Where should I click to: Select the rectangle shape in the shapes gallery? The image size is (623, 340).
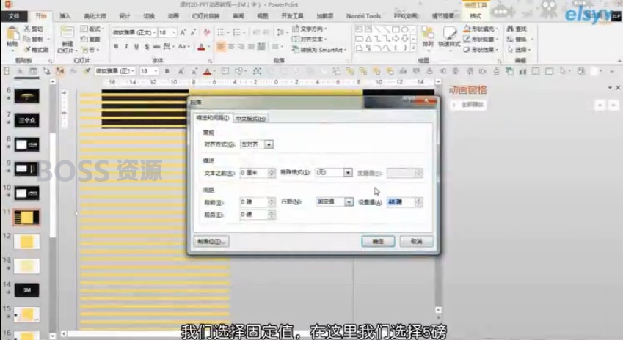(x=396, y=29)
